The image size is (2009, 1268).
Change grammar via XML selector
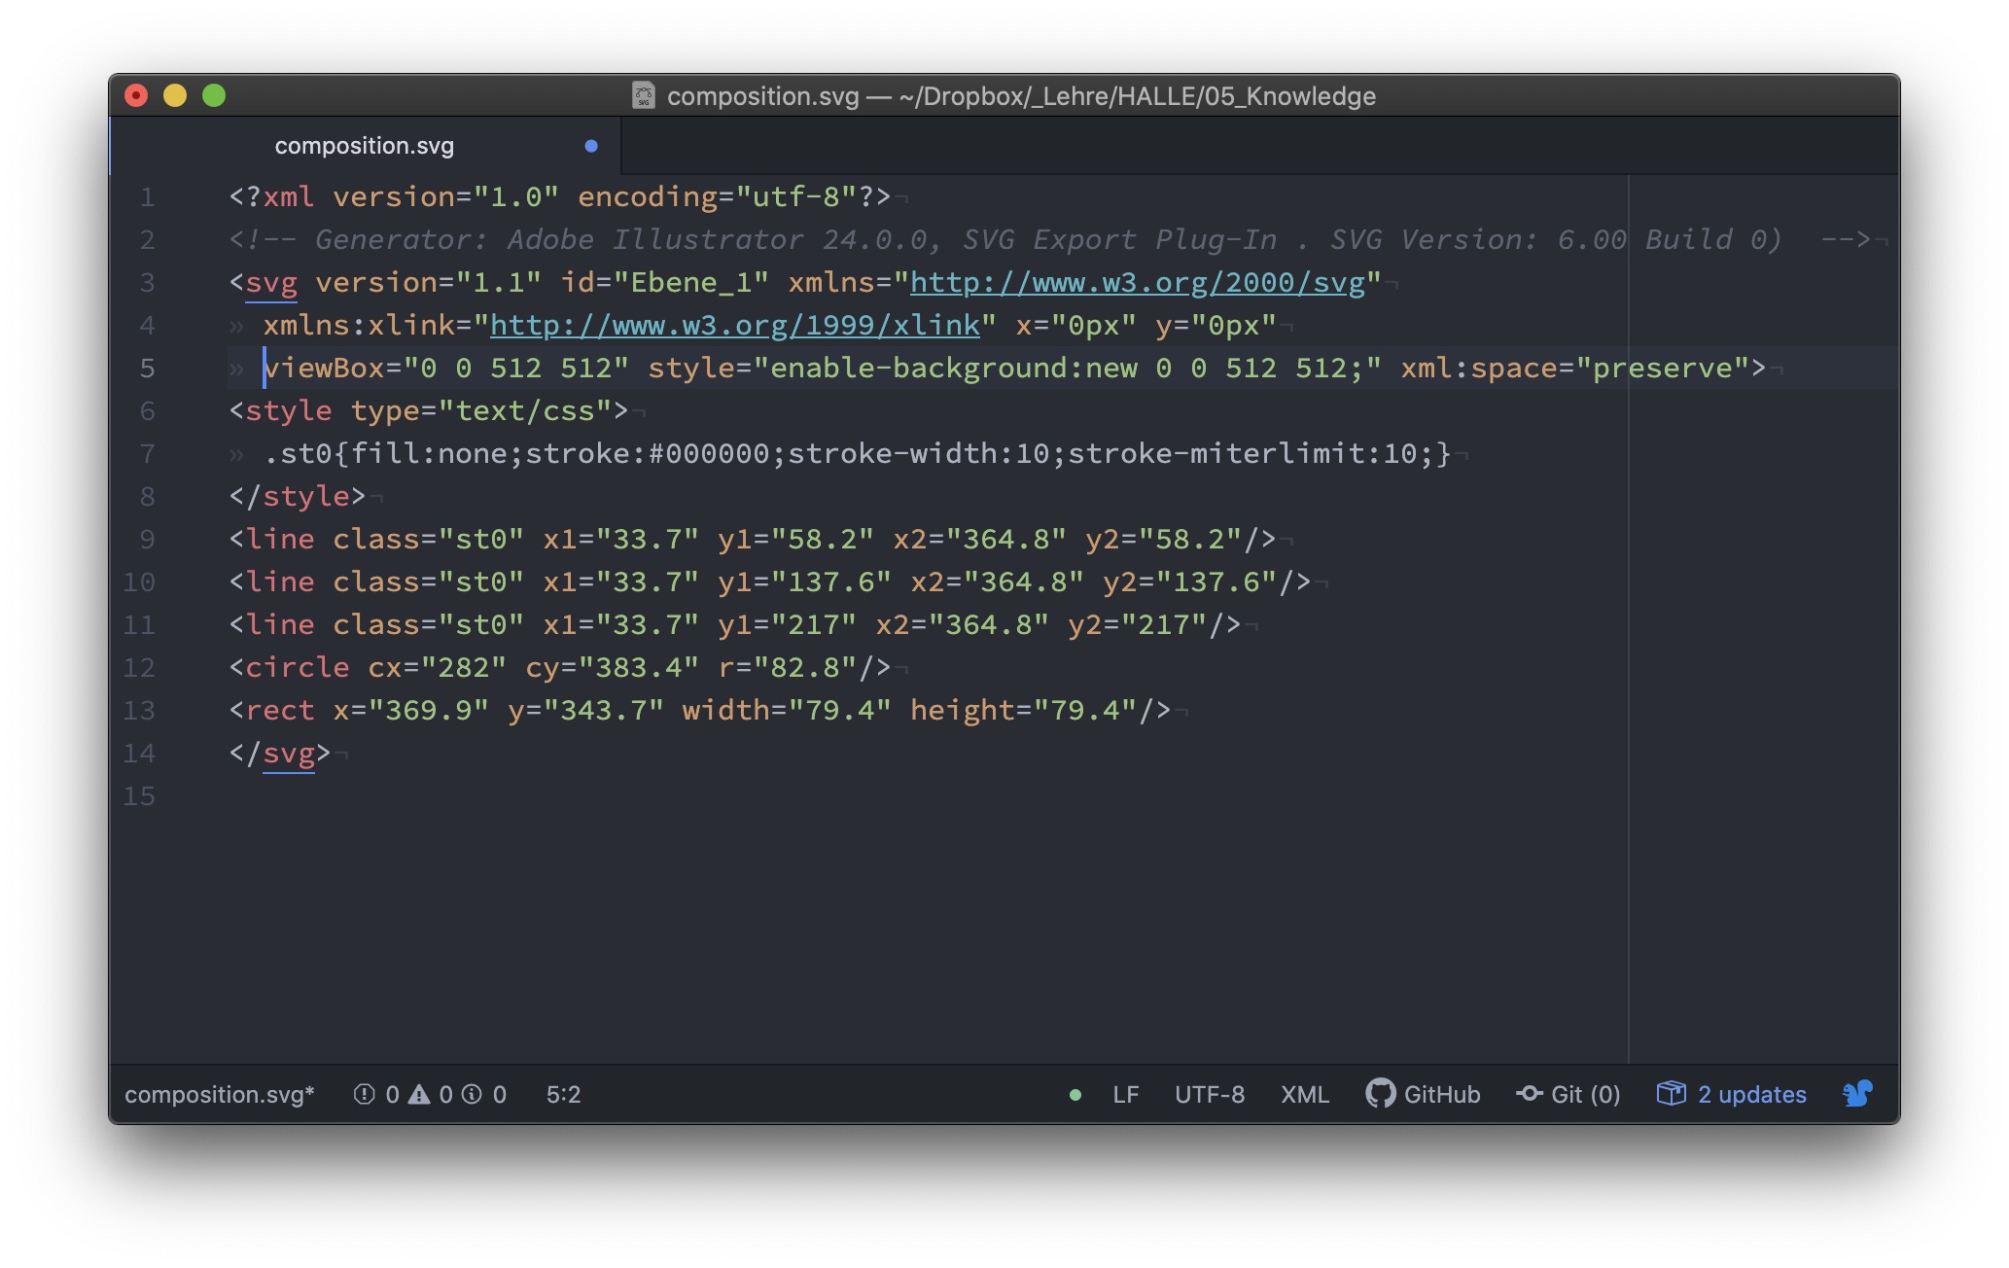1305,1094
